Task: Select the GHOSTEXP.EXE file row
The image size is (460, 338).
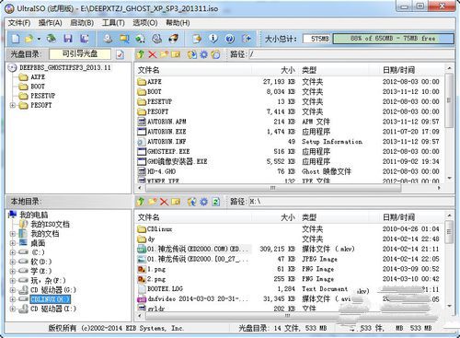Action: click(x=288, y=151)
